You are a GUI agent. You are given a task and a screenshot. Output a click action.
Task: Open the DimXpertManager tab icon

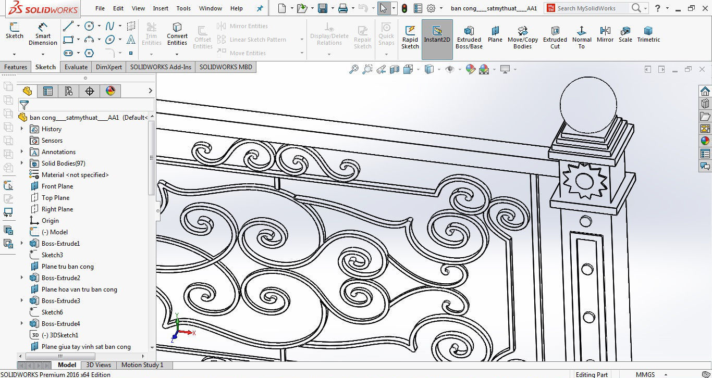(x=90, y=91)
